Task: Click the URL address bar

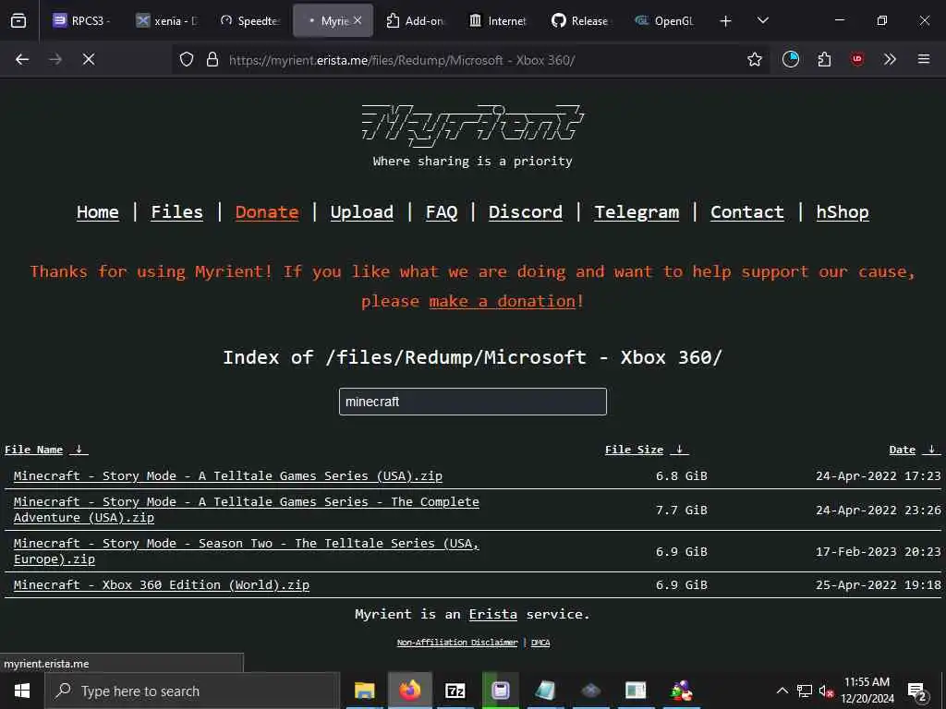Action: pyautogui.click(x=470, y=60)
